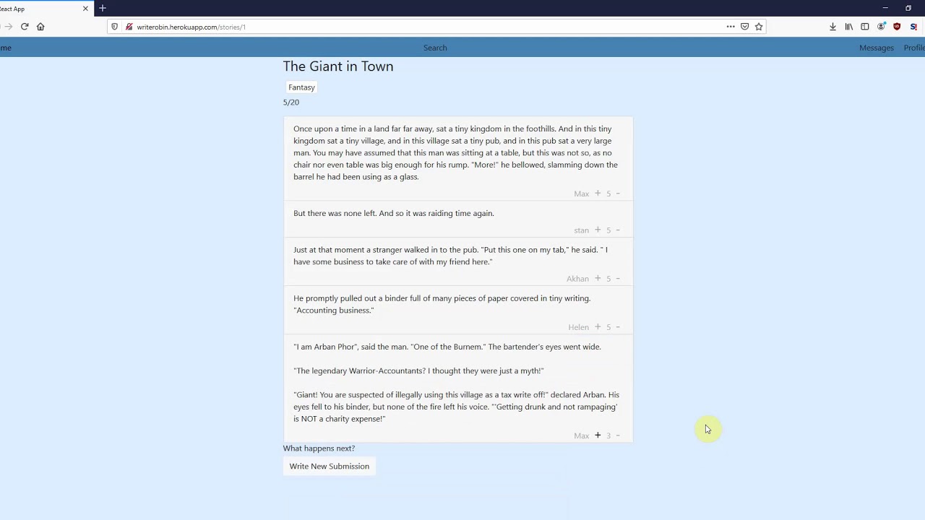Image resolution: width=925 pixels, height=520 pixels.
Task: Open author Akhan's name
Action: (577, 279)
